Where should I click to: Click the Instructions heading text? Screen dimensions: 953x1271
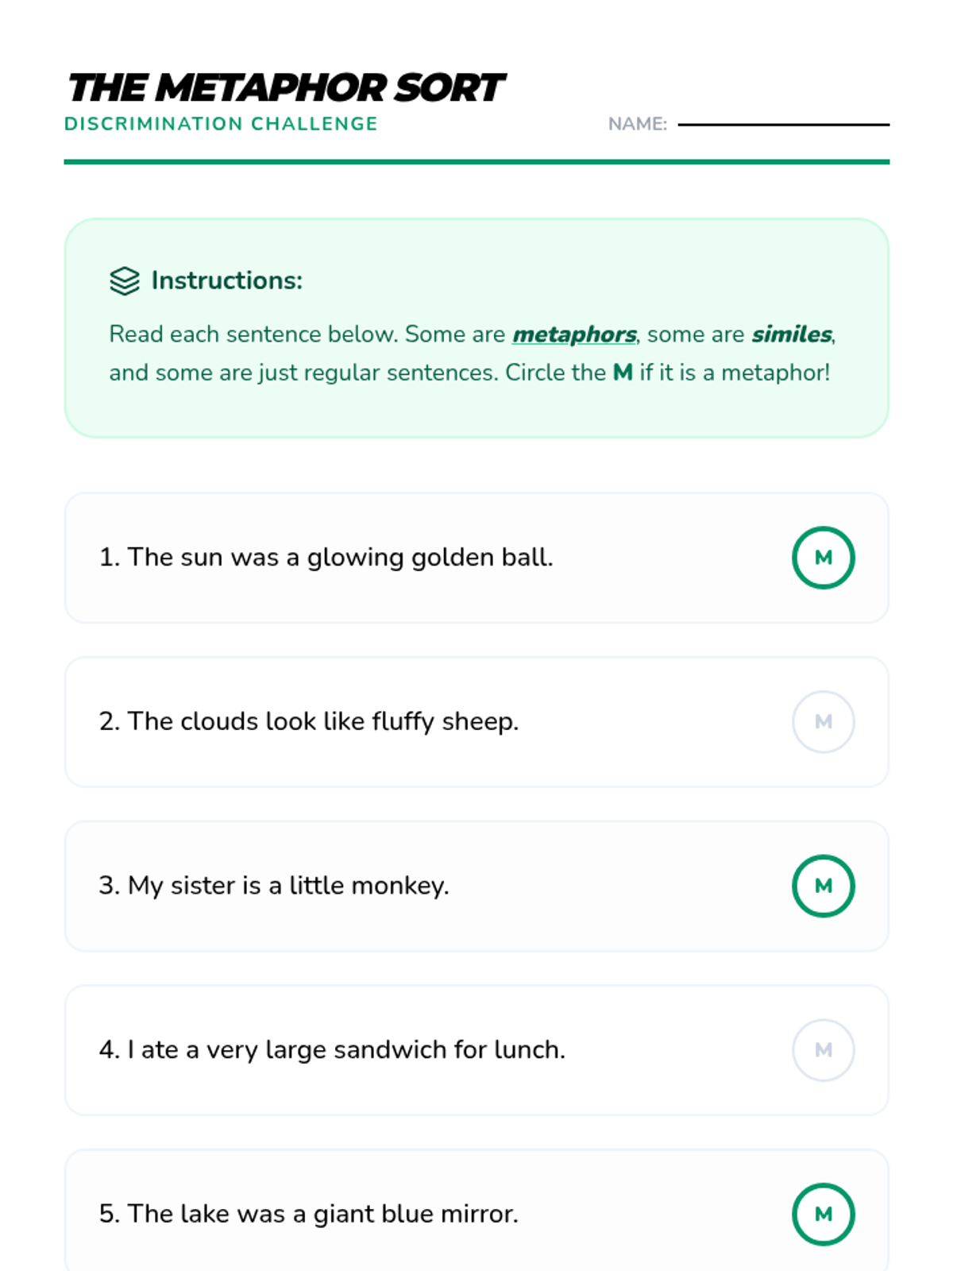click(x=227, y=280)
